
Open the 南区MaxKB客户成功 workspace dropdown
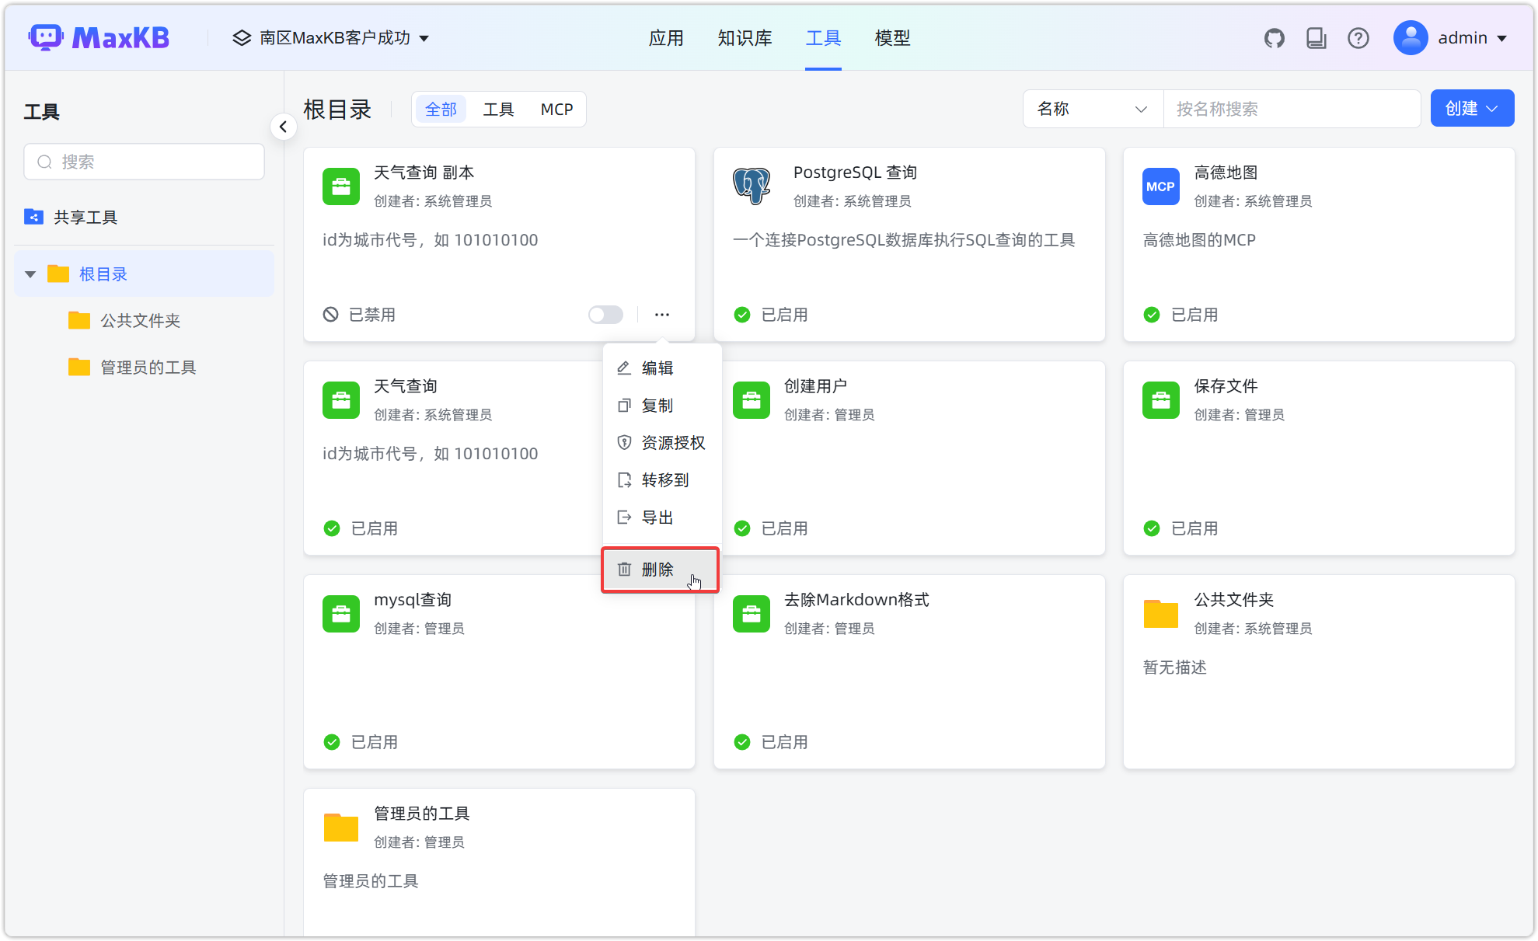click(x=331, y=38)
